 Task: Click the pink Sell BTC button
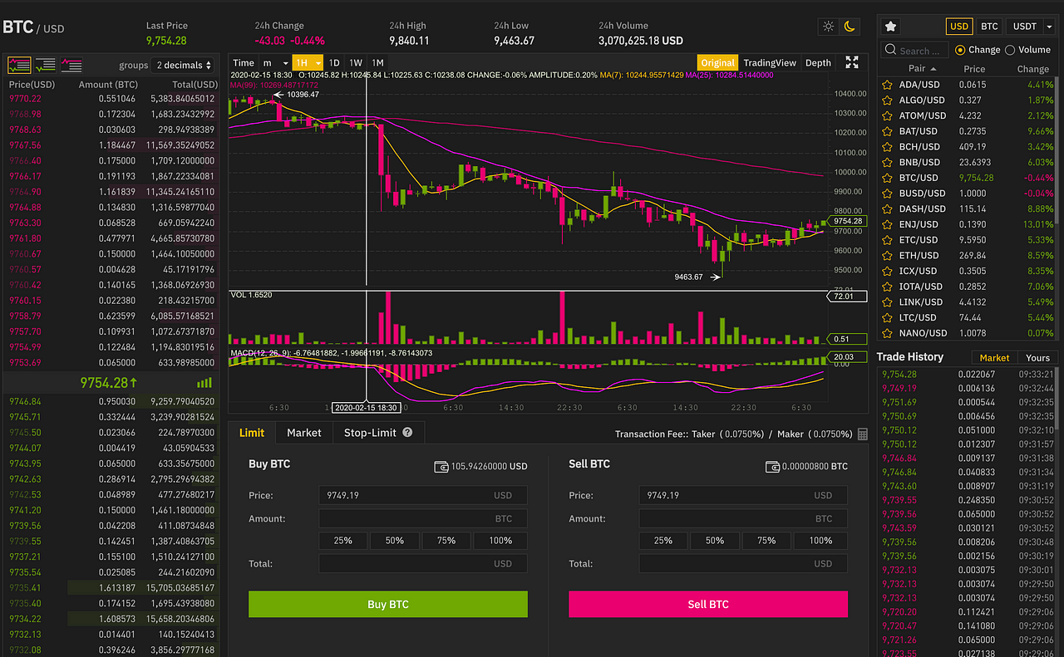tap(708, 605)
